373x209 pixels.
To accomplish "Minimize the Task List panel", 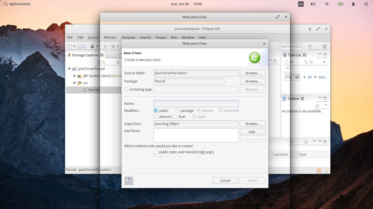I will coord(320,55).
